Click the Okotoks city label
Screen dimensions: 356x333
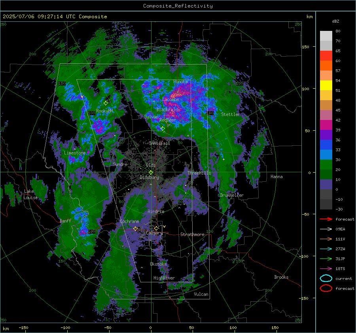(158, 264)
